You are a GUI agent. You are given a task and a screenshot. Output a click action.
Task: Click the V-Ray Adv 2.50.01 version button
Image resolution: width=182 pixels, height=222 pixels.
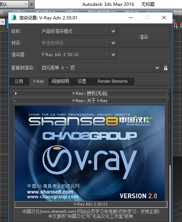[91, 204]
